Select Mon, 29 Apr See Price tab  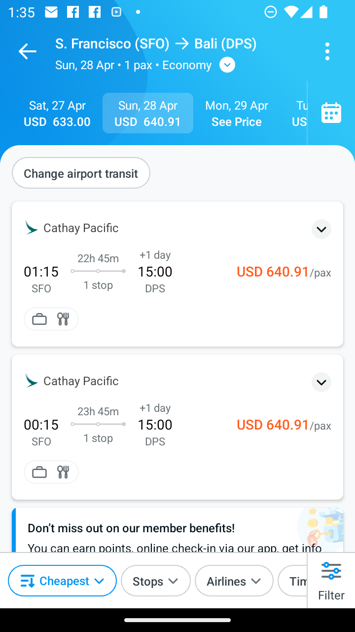tap(237, 113)
